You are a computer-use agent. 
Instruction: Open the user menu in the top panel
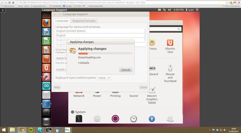190,10
